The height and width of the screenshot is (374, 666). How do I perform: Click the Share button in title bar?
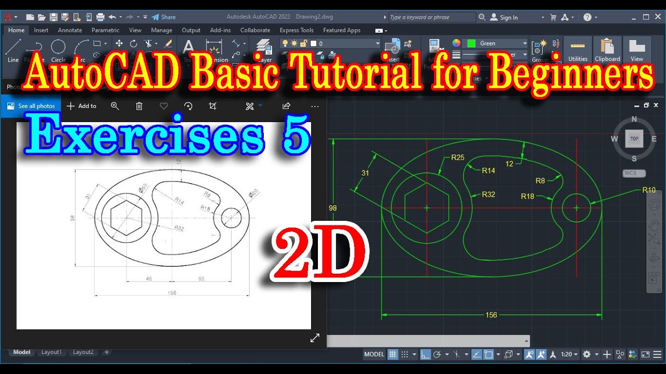coord(163,17)
